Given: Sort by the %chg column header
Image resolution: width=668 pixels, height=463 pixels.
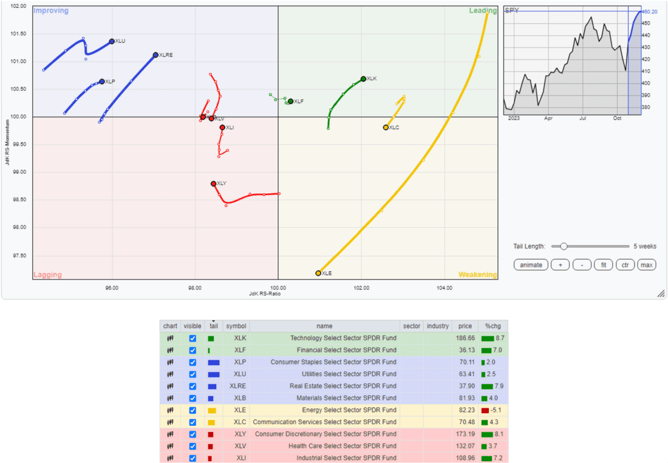Looking at the screenshot, I should click(x=493, y=326).
